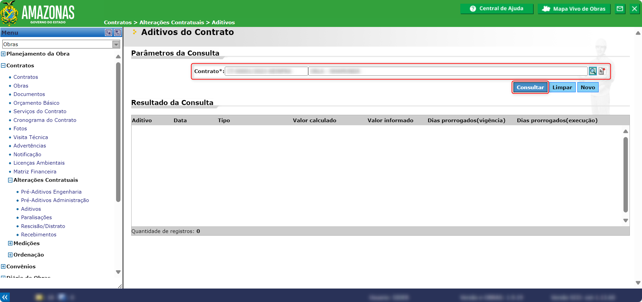Open Serviços do Contrato link

tap(40, 111)
